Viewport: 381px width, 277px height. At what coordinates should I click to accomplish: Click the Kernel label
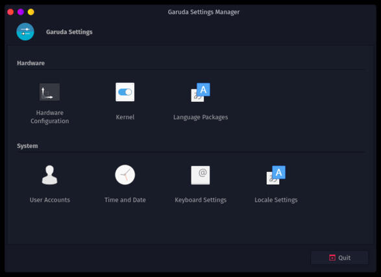coord(125,117)
